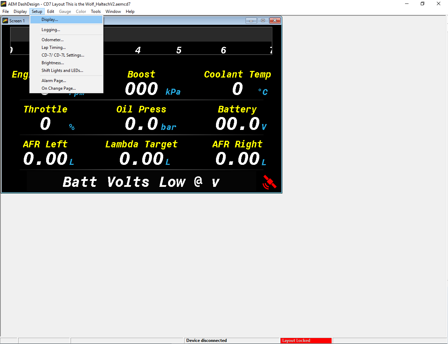Image resolution: width=448 pixels, height=344 pixels.
Task: Select the Boost value 000
Action: click(142, 89)
